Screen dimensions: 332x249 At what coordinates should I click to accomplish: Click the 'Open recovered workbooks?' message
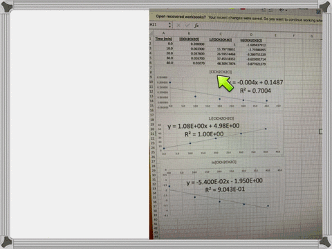tap(181, 17)
